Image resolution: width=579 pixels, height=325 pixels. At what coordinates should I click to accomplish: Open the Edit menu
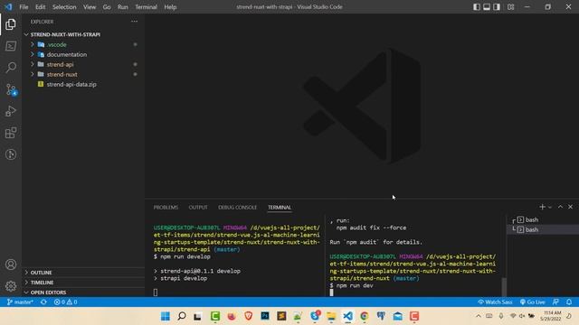coord(40,6)
